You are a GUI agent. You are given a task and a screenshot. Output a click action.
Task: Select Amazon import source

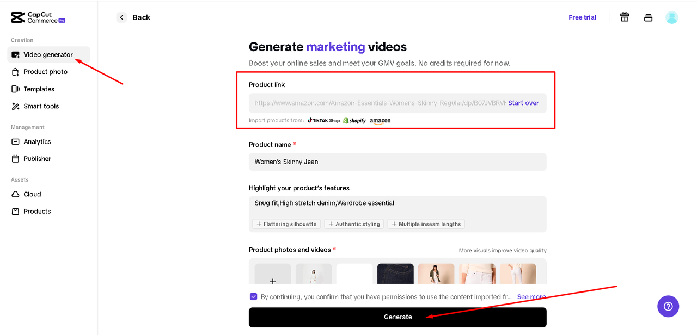[380, 121]
